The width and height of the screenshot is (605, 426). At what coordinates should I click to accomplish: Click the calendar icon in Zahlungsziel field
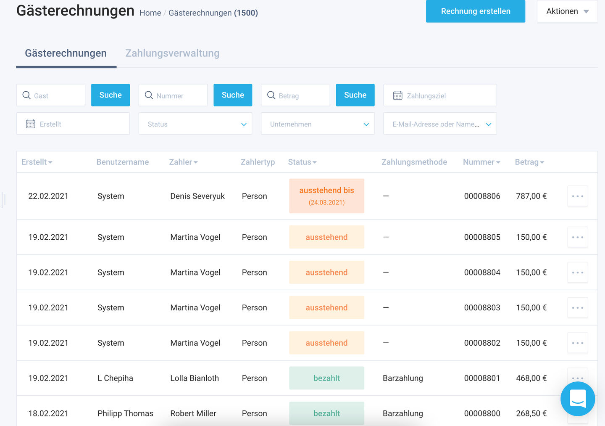(397, 95)
